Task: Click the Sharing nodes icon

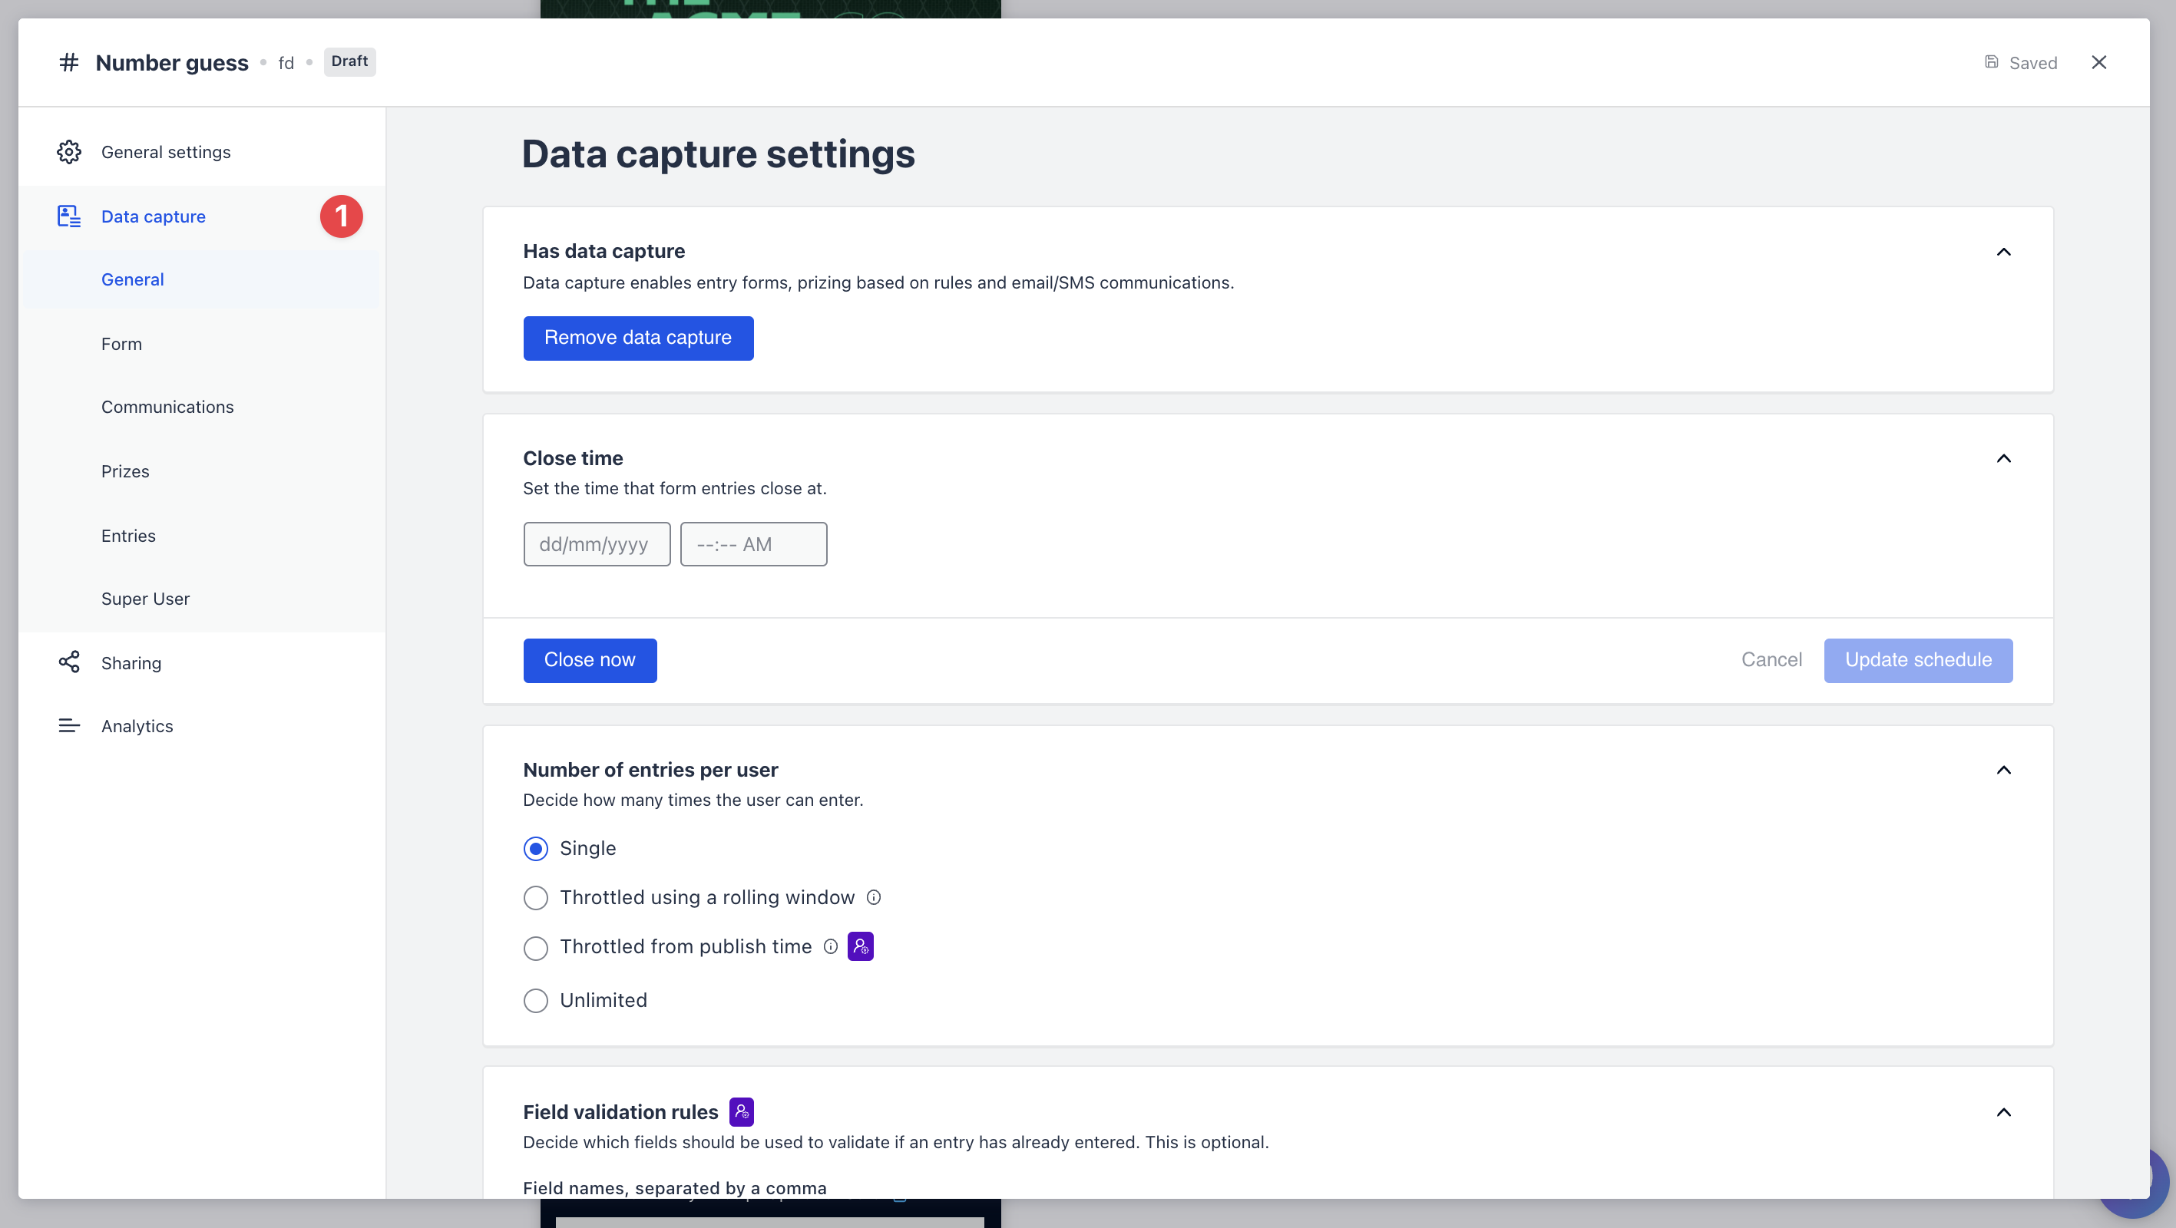Action: [x=68, y=662]
